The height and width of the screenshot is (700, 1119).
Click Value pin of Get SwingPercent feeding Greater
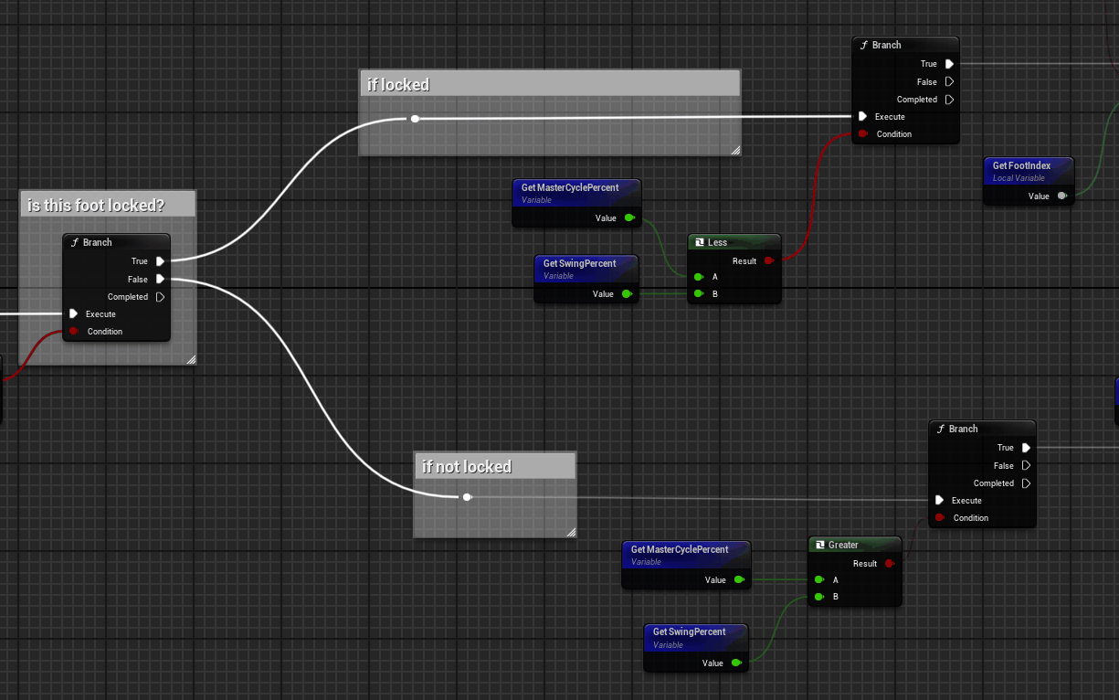pos(736,663)
